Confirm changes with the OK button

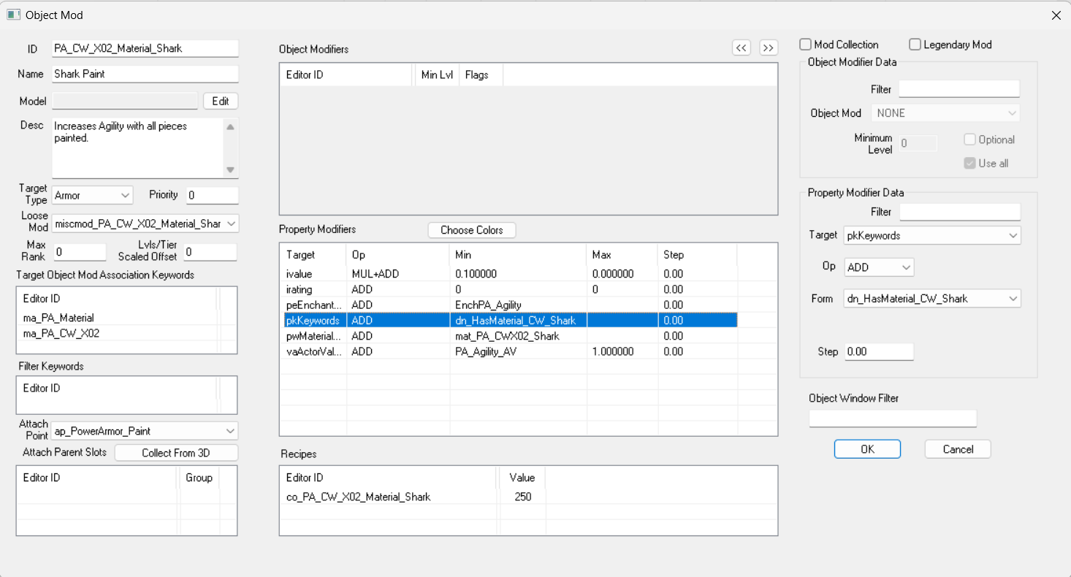(x=867, y=449)
